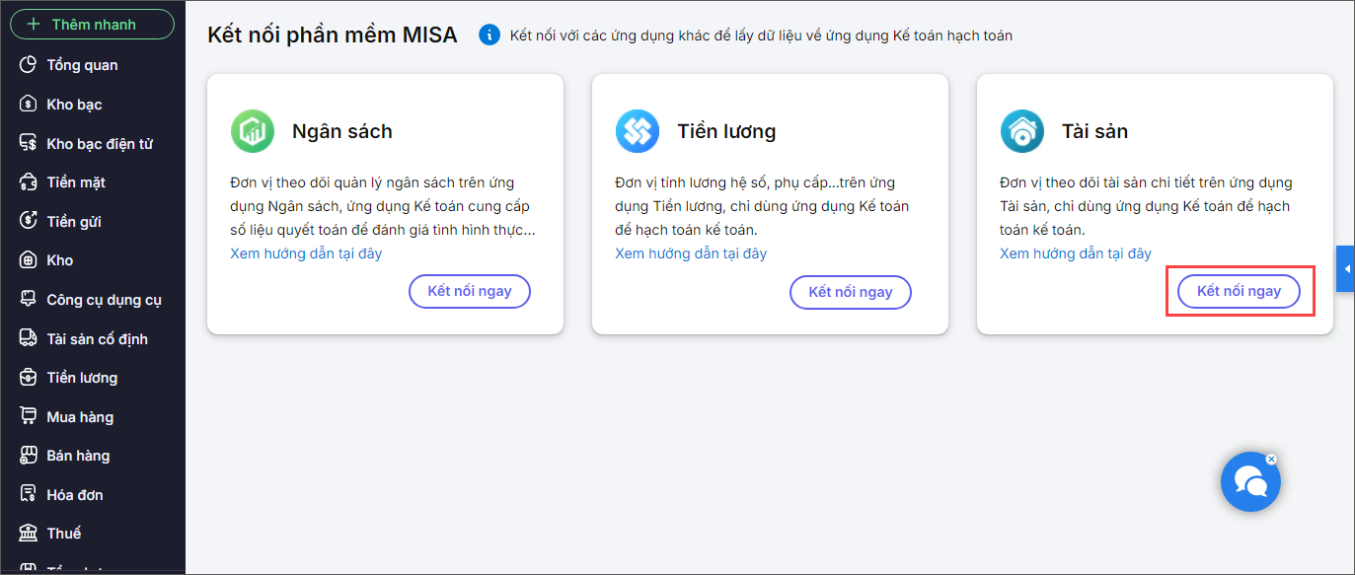The height and width of the screenshot is (575, 1355).
Task: Click the blue info icon beside title
Action: click(489, 36)
